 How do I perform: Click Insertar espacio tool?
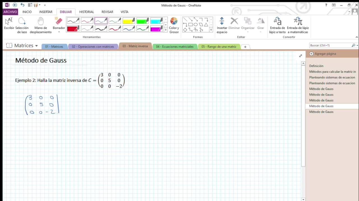point(222,25)
